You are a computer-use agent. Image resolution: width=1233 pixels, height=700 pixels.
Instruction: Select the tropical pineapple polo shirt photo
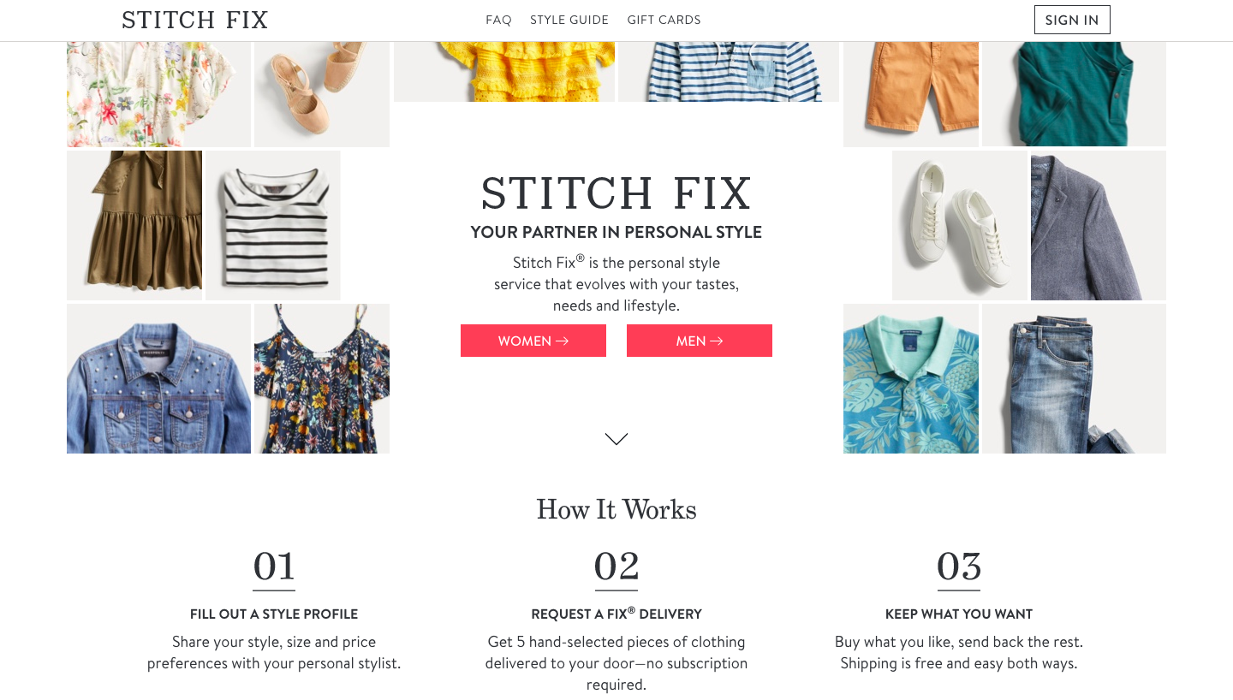tap(910, 378)
